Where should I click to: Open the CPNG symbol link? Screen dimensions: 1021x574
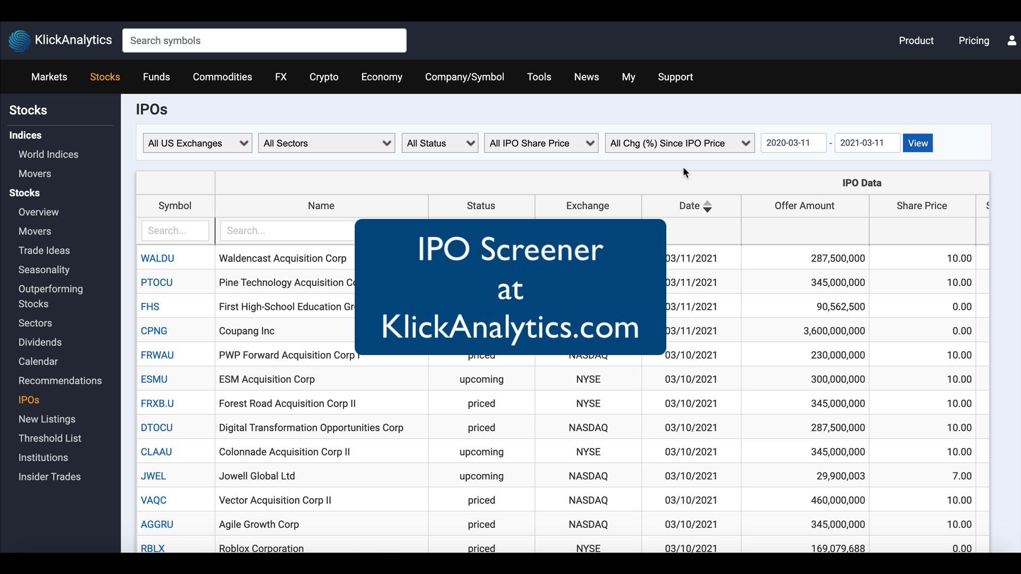pos(154,331)
